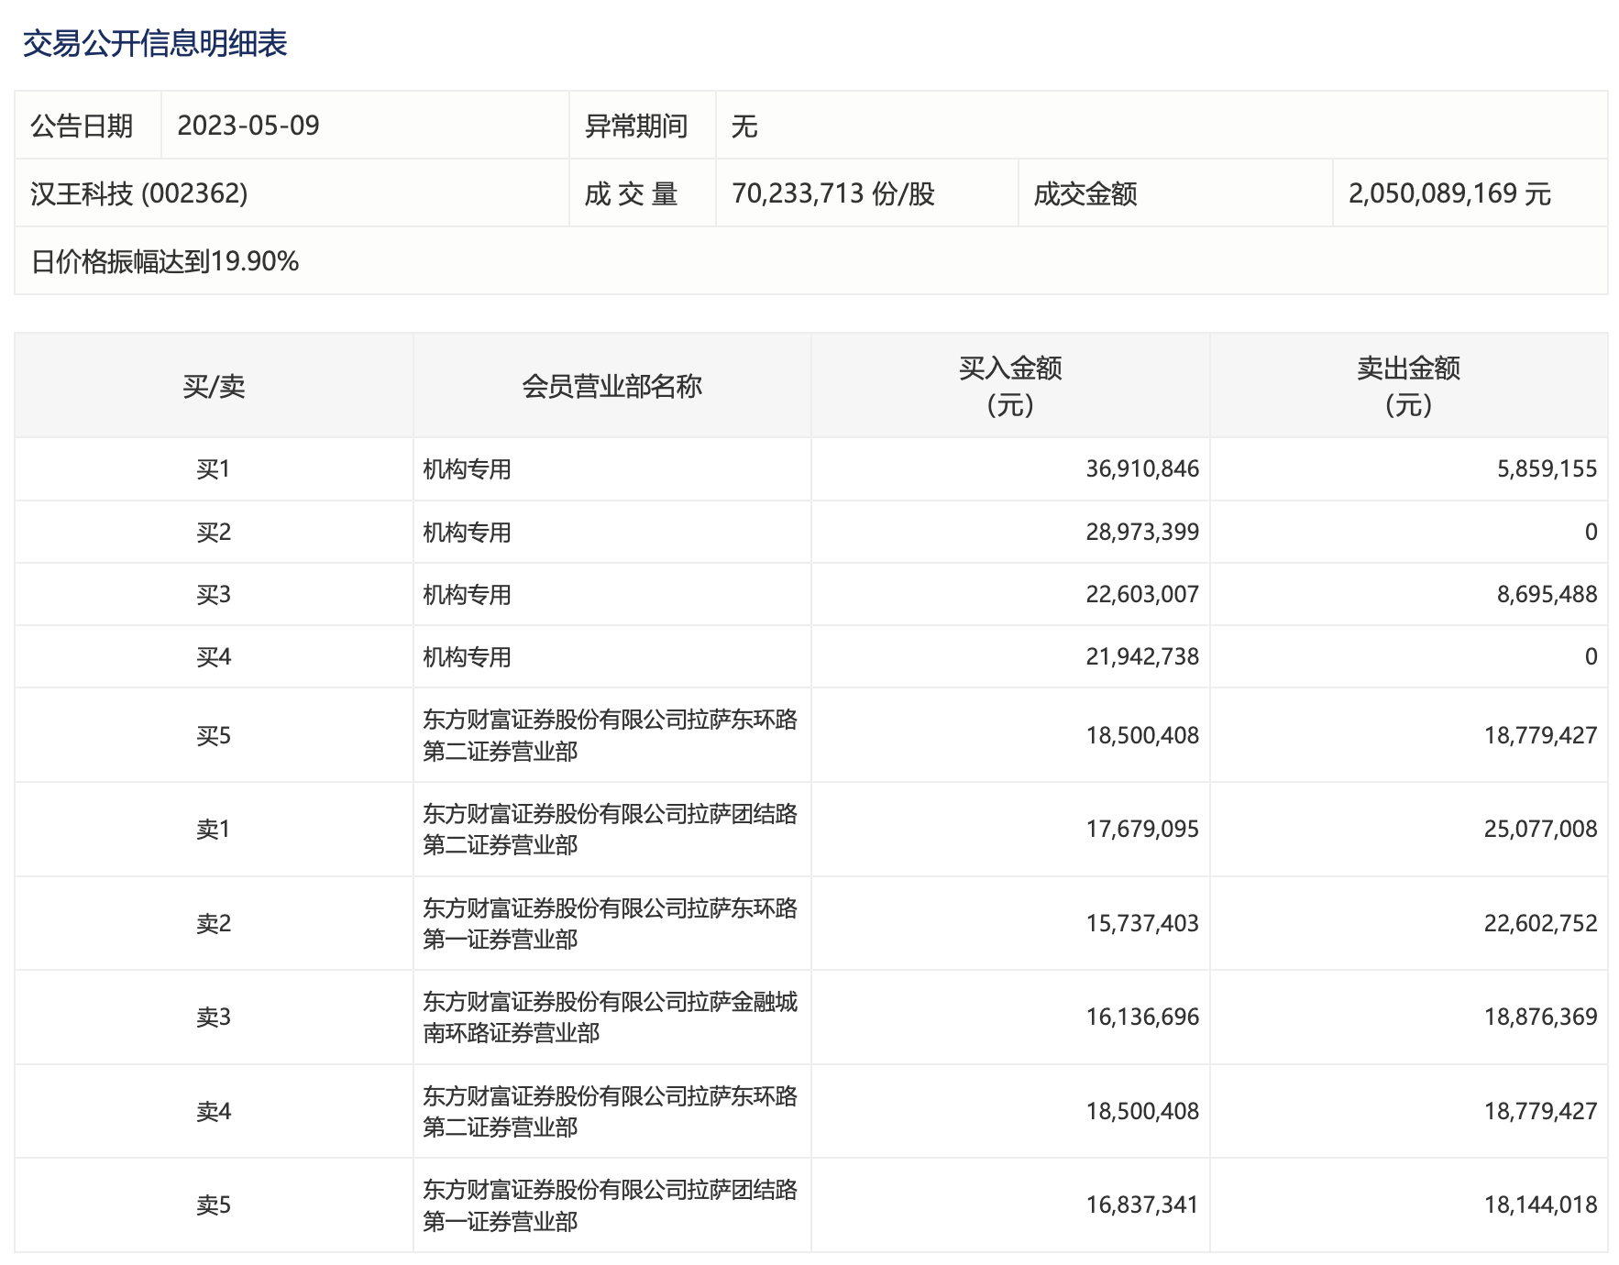Select the 买4 row label
This screenshot has width=1619, height=1265.
[x=214, y=656]
